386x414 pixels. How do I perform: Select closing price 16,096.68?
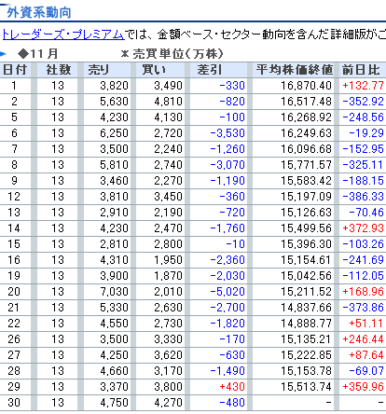(306, 149)
